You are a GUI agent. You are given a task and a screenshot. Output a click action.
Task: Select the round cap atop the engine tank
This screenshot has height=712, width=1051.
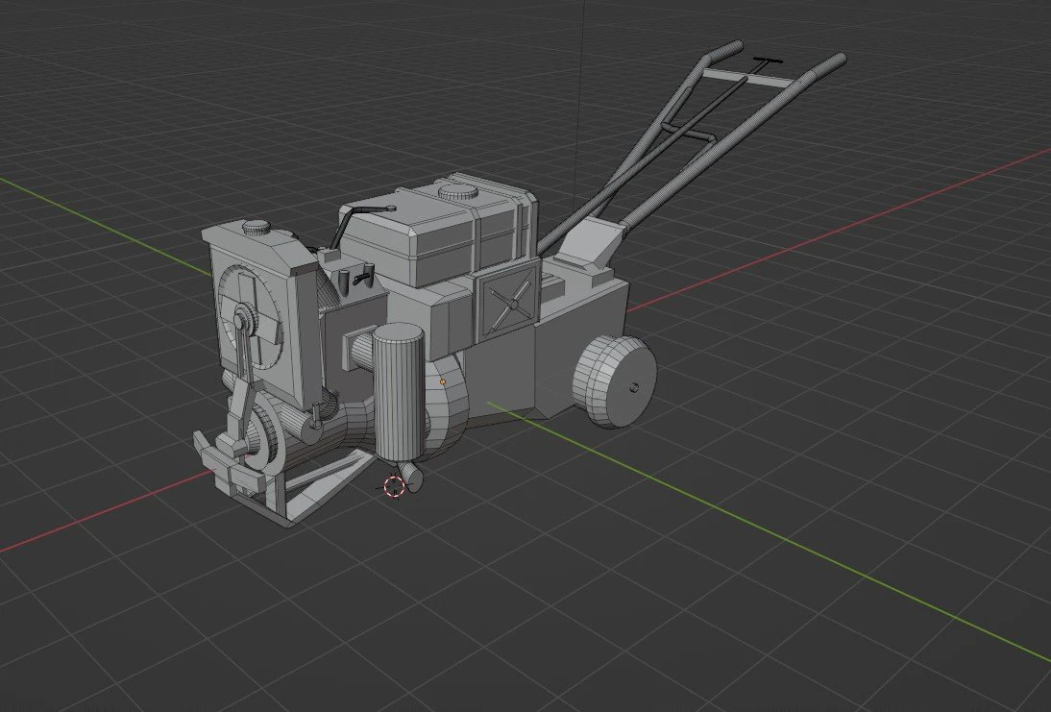(458, 192)
